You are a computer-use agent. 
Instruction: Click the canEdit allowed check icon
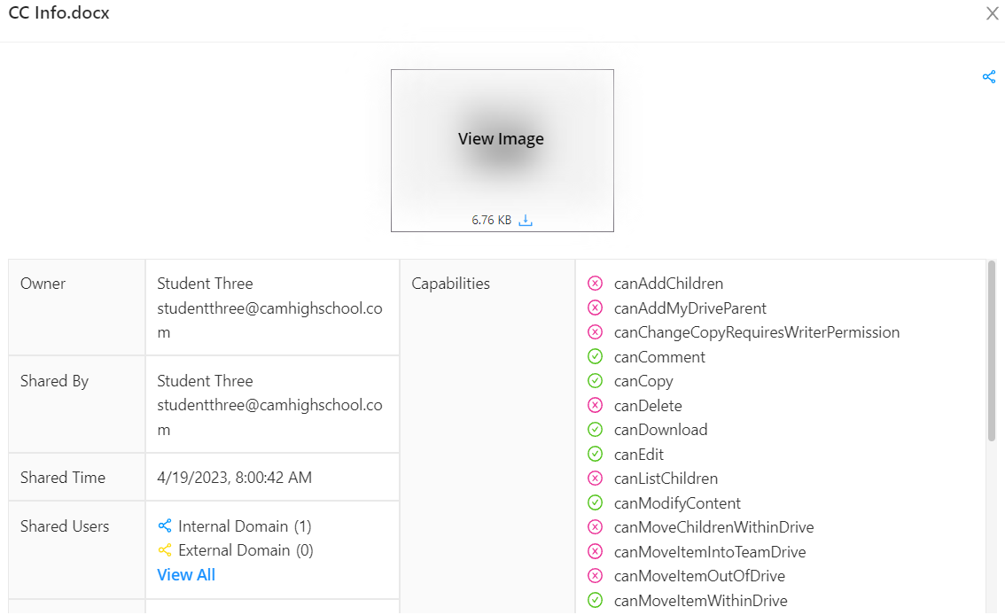click(596, 455)
